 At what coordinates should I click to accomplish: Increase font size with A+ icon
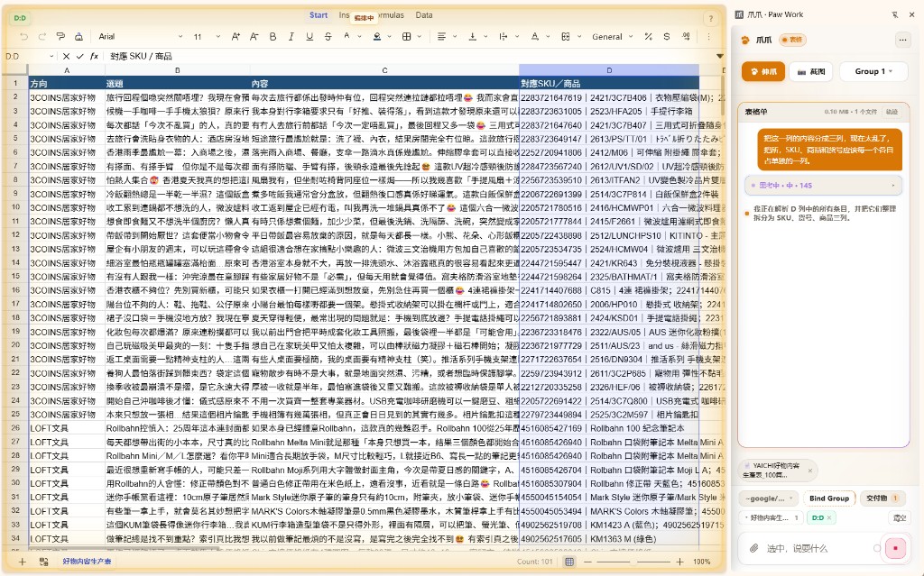pos(236,37)
